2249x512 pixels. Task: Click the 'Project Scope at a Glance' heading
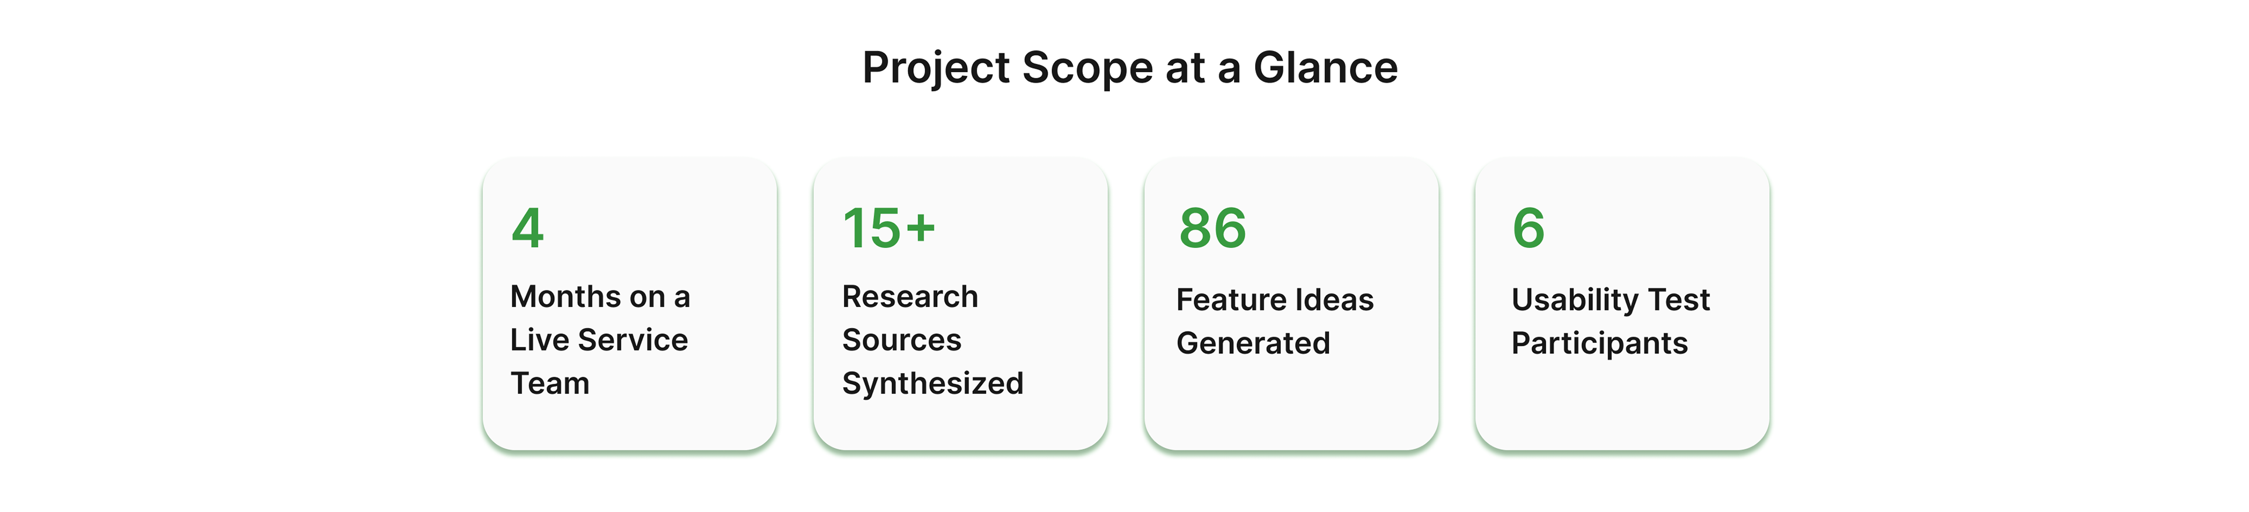[1130, 68]
